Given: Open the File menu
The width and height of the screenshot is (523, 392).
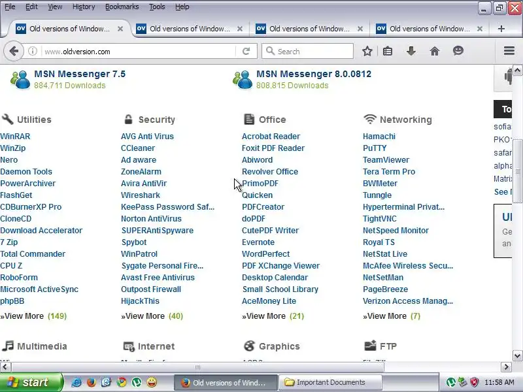Looking at the screenshot, I should [x=10, y=7].
